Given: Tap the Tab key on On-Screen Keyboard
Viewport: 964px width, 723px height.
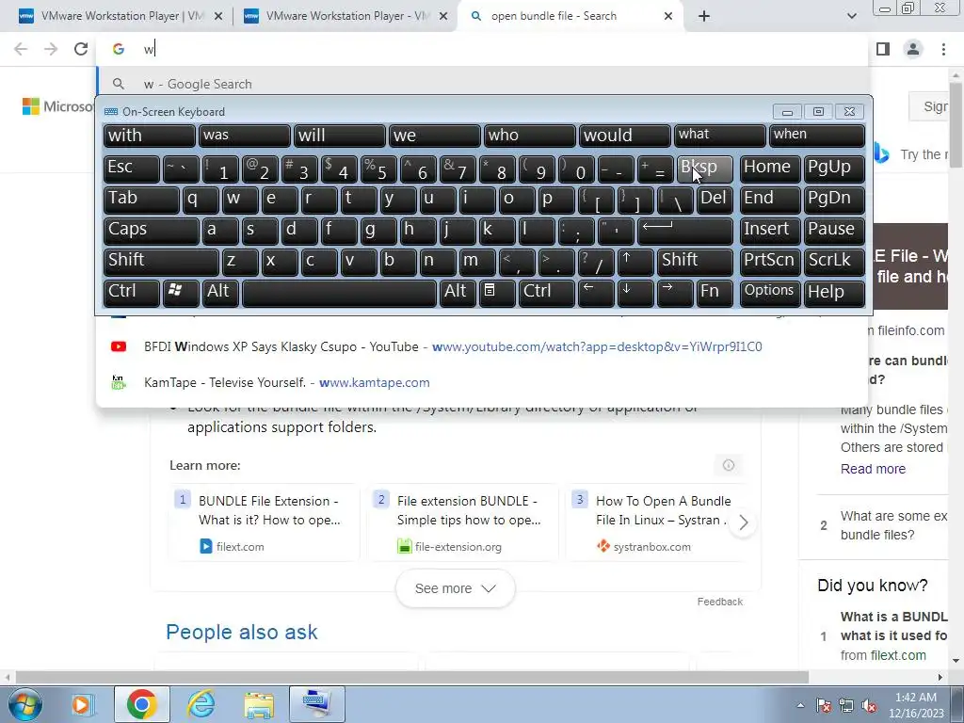Looking at the screenshot, I should tap(141, 200).
